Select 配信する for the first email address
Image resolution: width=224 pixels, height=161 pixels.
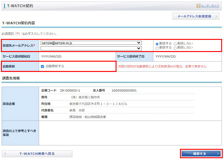pyautogui.click(x=157, y=44)
